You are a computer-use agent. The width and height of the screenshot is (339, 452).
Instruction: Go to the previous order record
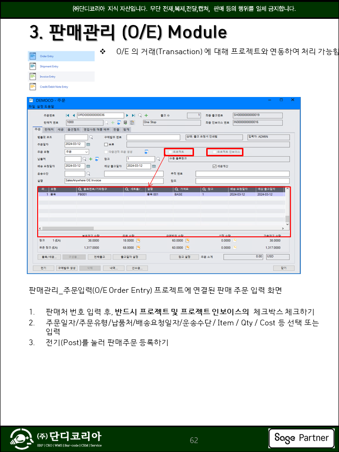pyautogui.click(x=73, y=115)
